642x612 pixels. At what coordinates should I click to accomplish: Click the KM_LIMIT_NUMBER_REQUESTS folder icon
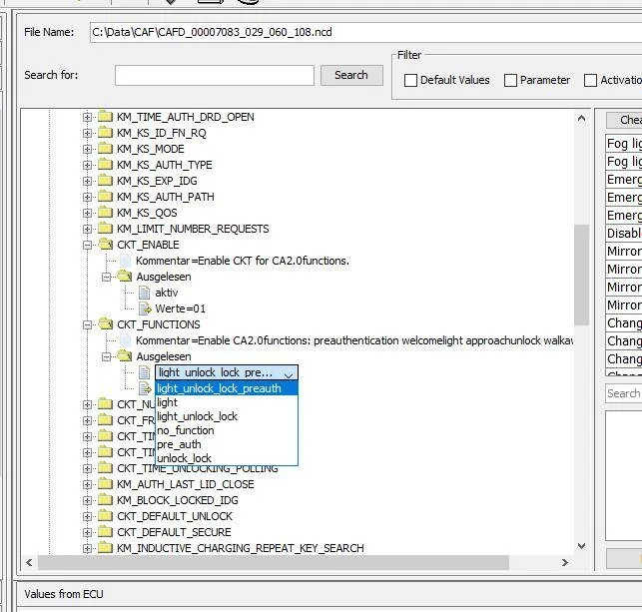click(x=105, y=229)
